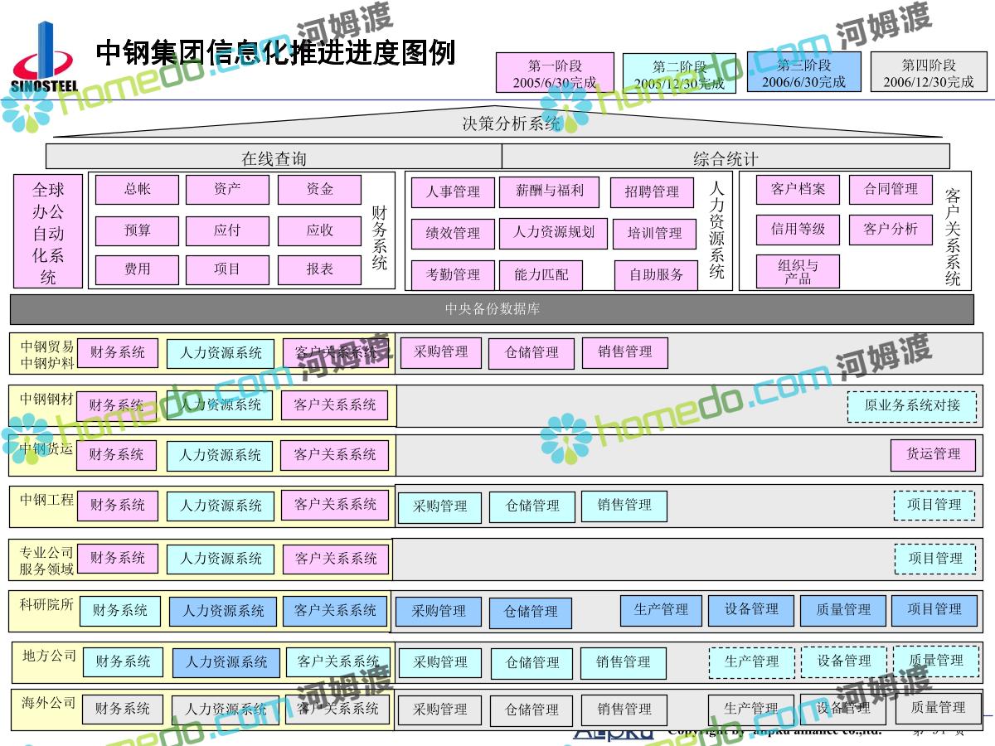Click the 综合统计 bar

pos(726,157)
